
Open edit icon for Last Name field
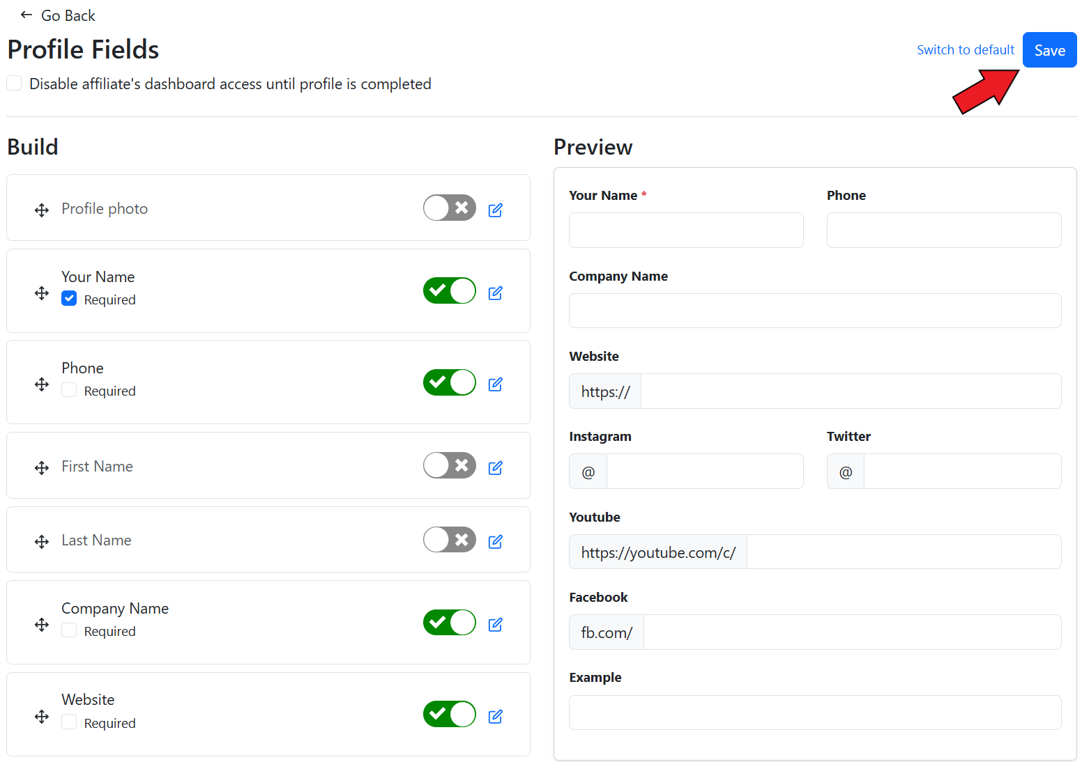[495, 542]
